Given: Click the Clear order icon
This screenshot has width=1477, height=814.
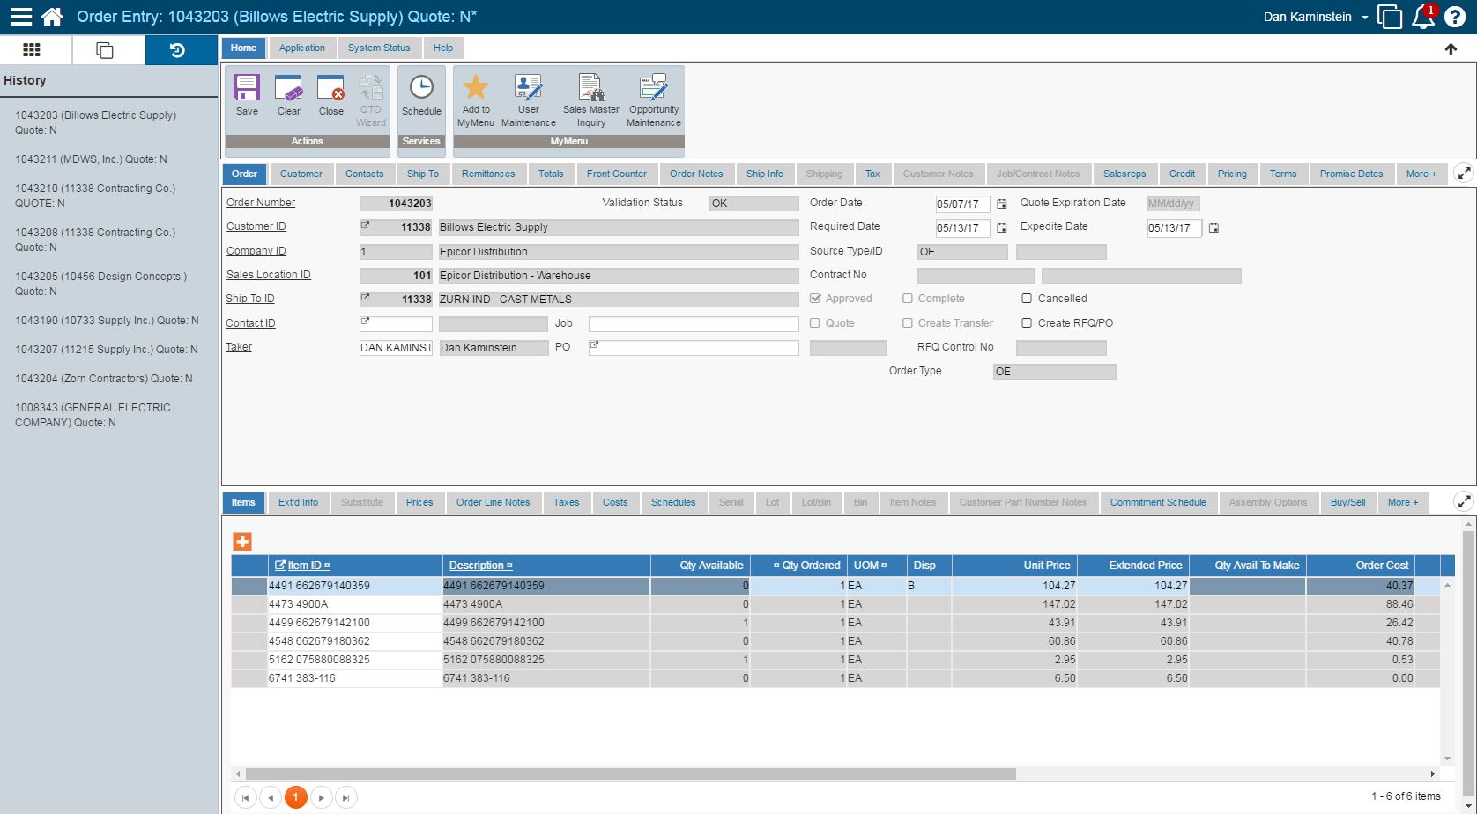Looking at the screenshot, I should point(288,89).
